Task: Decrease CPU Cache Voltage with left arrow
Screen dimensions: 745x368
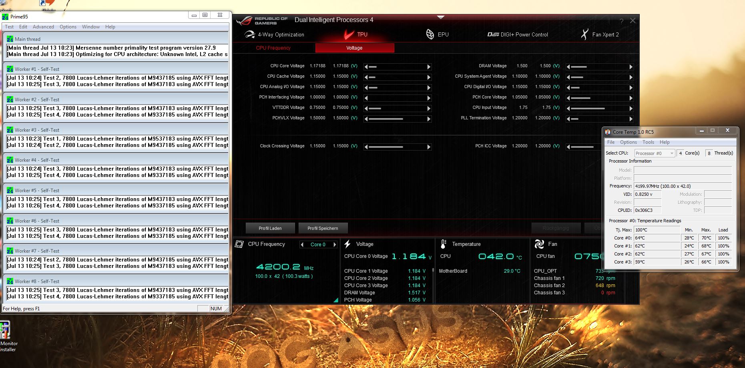Action: tap(366, 77)
